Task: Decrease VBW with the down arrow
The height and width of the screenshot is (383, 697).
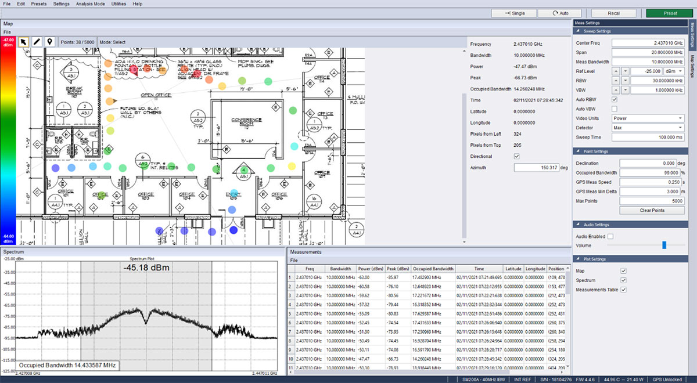Action: (625, 90)
